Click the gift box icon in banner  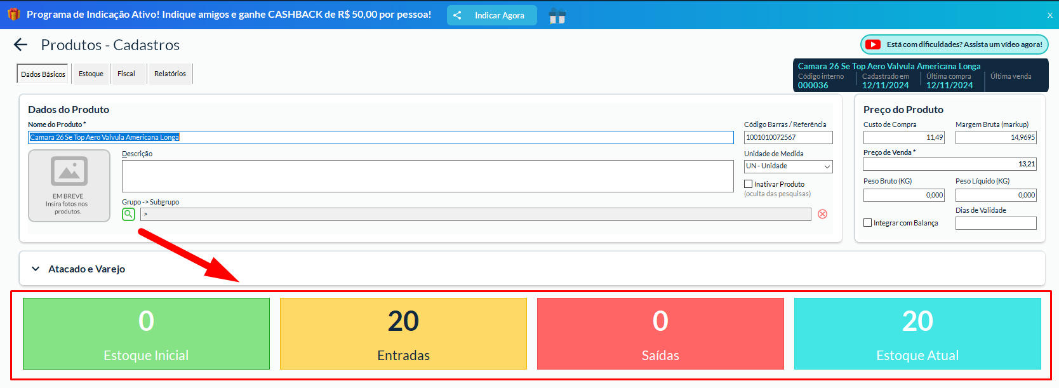(557, 16)
